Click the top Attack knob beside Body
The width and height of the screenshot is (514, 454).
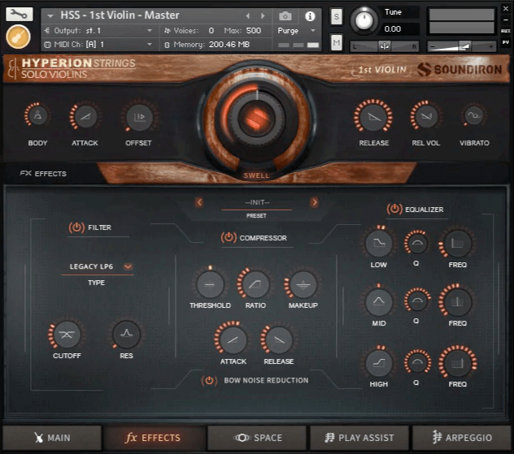(85, 116)
